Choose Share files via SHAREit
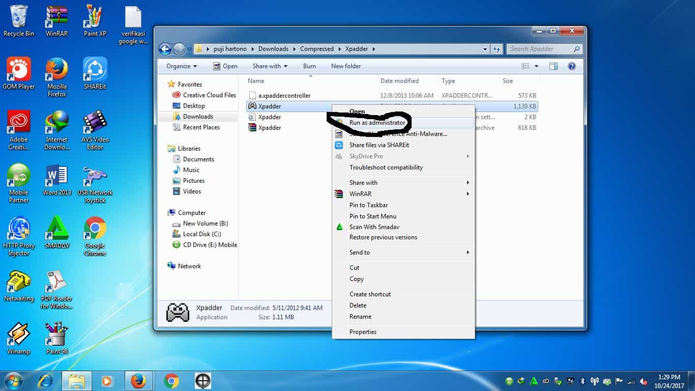695x391 pixels. click(x=403, y=145)
